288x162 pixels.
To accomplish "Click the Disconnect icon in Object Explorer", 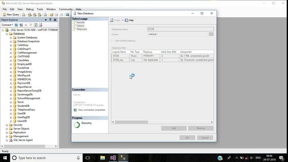I will pos(21,25).
